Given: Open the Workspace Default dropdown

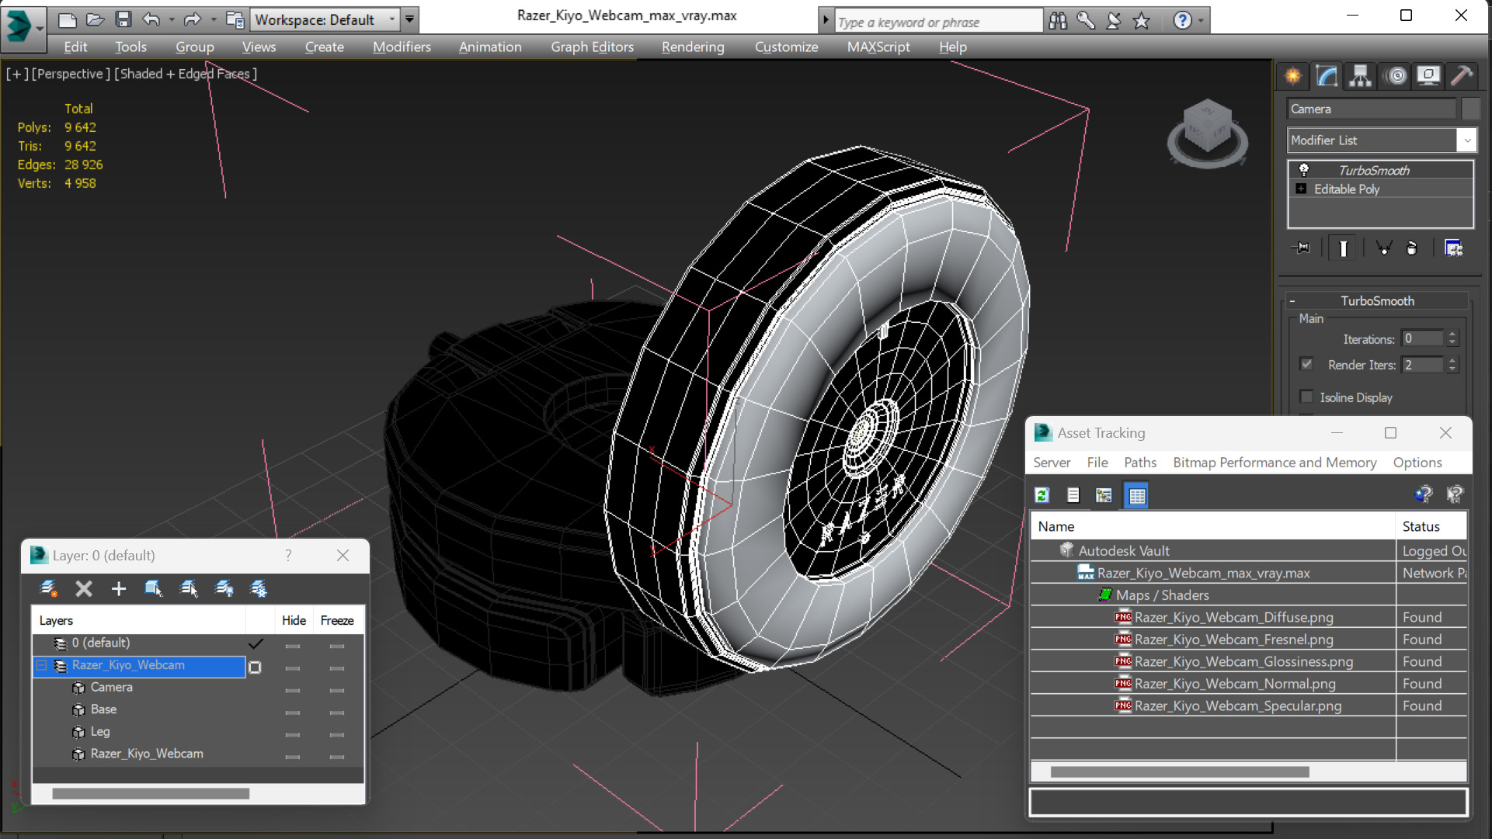Looking at the screenshot, I should tap(391, 19).
